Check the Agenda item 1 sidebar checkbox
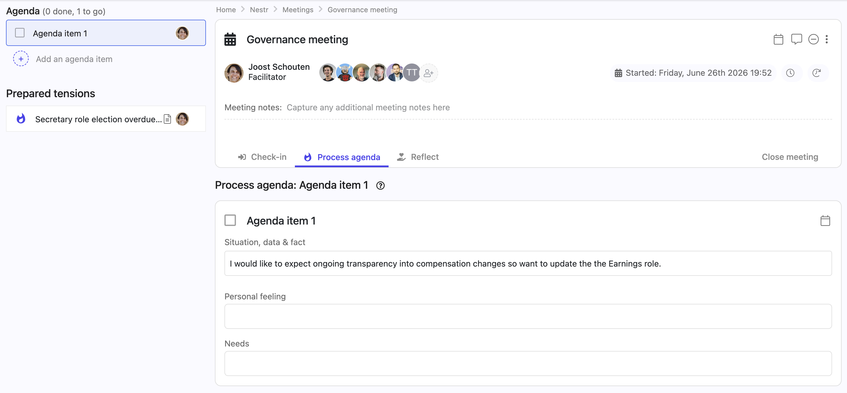The image size is (847, 393). coord(20,33)
